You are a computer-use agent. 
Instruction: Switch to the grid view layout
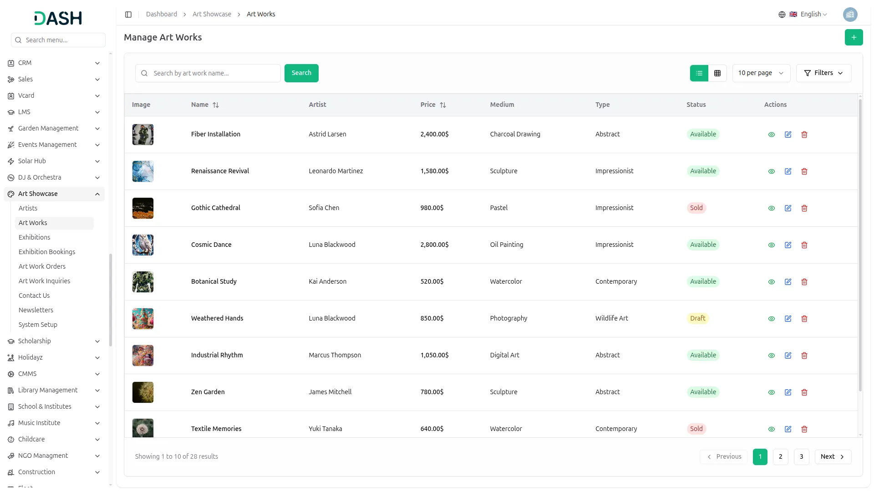(x=717, y=73)
